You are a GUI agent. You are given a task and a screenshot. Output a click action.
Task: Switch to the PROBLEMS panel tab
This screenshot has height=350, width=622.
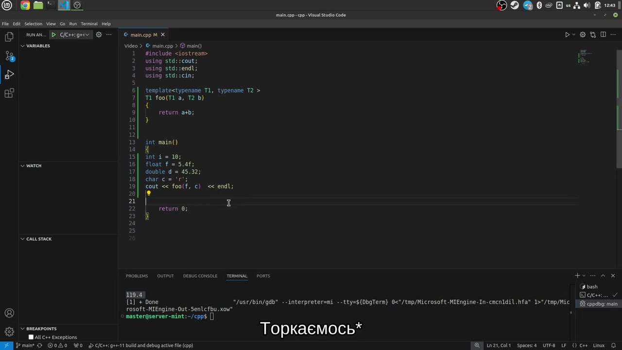[137, 276]
